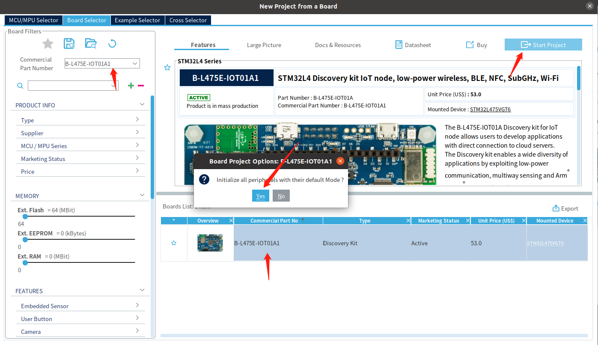The width and height of the screenshot is (598, 345).
Task: Click the magnifier search icon
Action: pos(20,86)
